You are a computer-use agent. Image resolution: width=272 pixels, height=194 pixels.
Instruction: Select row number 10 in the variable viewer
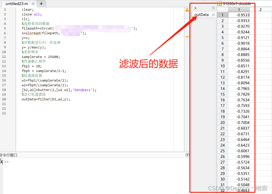pos(222,66)
